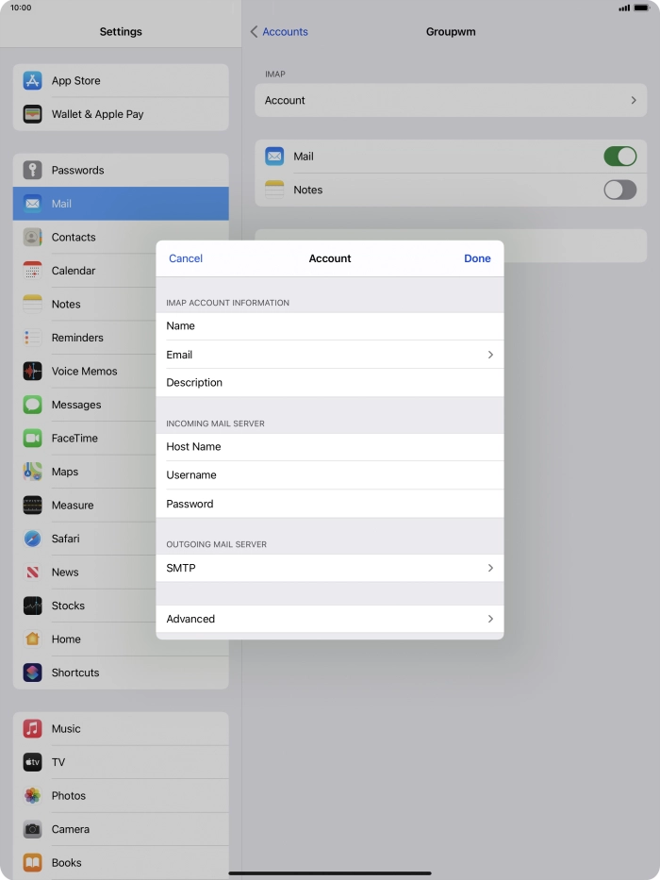Open Books settings entry
Viewport: 660px width, 880px height.
[x=121, y=863]
